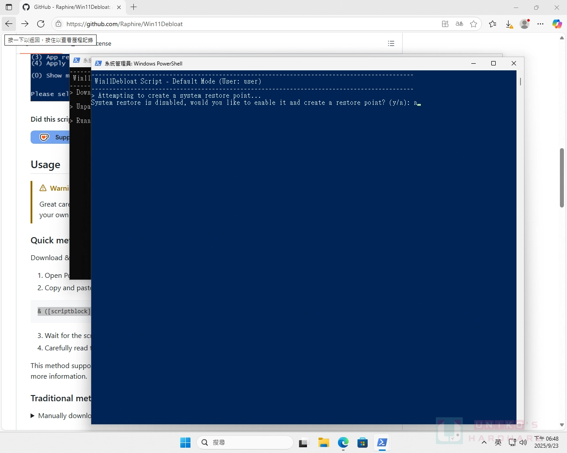Viewport: 567px width, 453px height.
Task: Open the License tab in README
Action: pyautogui.click(x=103, y=43)
